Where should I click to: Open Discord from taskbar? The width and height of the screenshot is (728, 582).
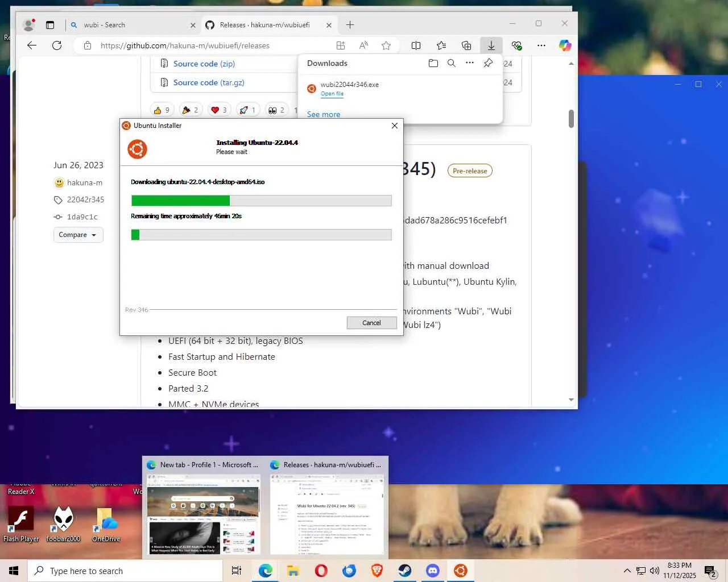pos(432,571)
